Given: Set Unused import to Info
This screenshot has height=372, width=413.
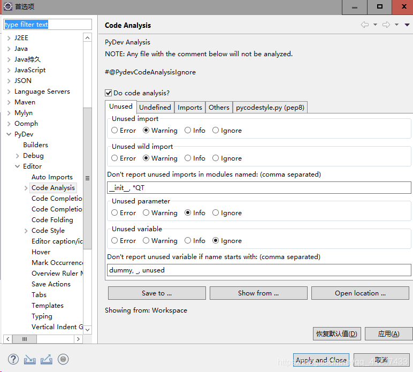Looking at the screenshot, I should (188, 130).
